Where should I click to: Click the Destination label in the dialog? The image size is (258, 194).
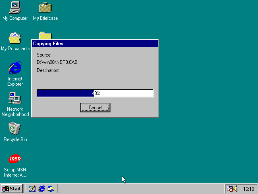[48, 70]
